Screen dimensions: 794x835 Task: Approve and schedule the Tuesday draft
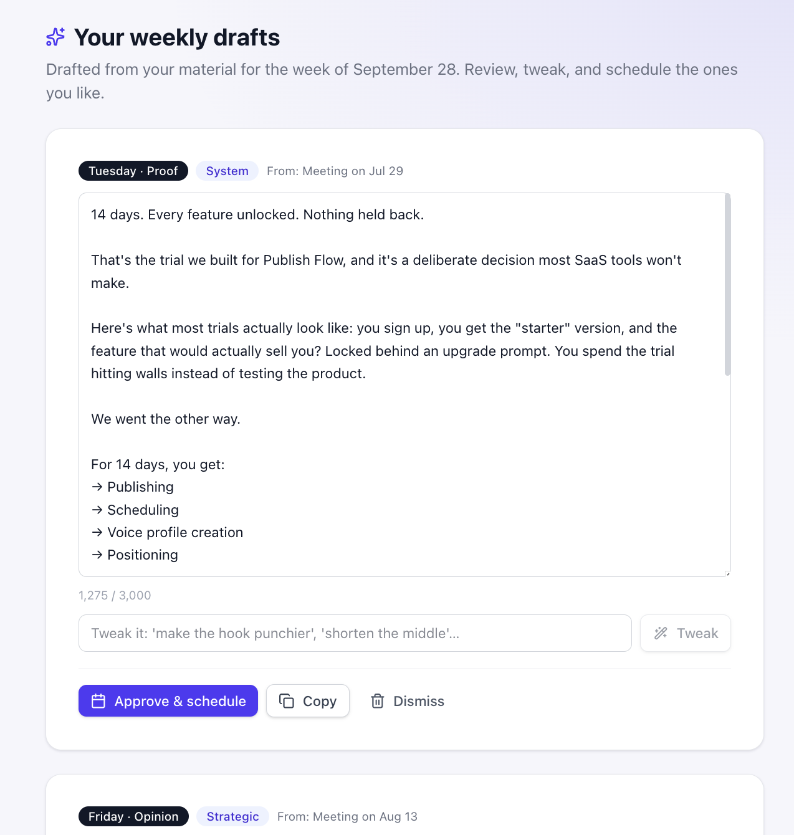(x=168, y=701)
